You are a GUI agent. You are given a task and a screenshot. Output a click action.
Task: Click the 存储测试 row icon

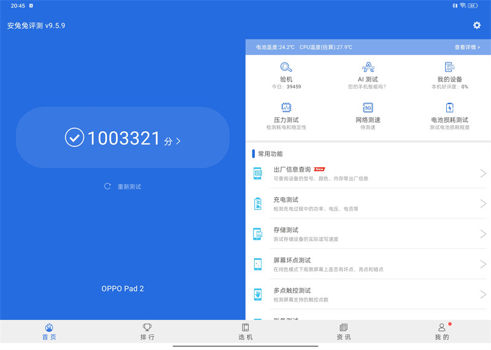(x=257, y=234)
